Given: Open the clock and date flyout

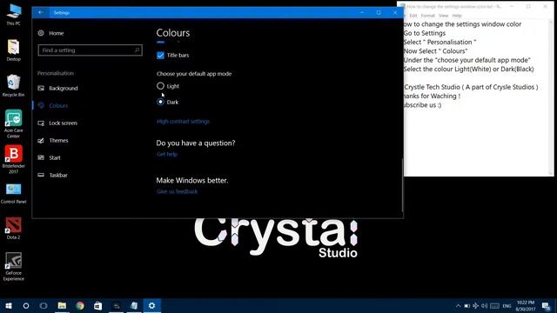Looking at the screenshot, I should [526, 306].
